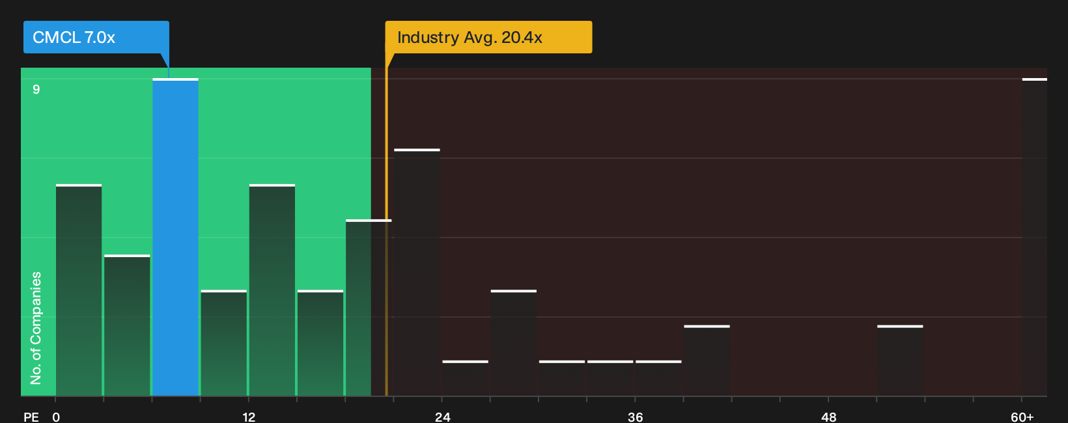The height and width of the screenshot is (423, 1068).
Task: Select the 60+ PE bar at far right
Action: click(1034, 237)
